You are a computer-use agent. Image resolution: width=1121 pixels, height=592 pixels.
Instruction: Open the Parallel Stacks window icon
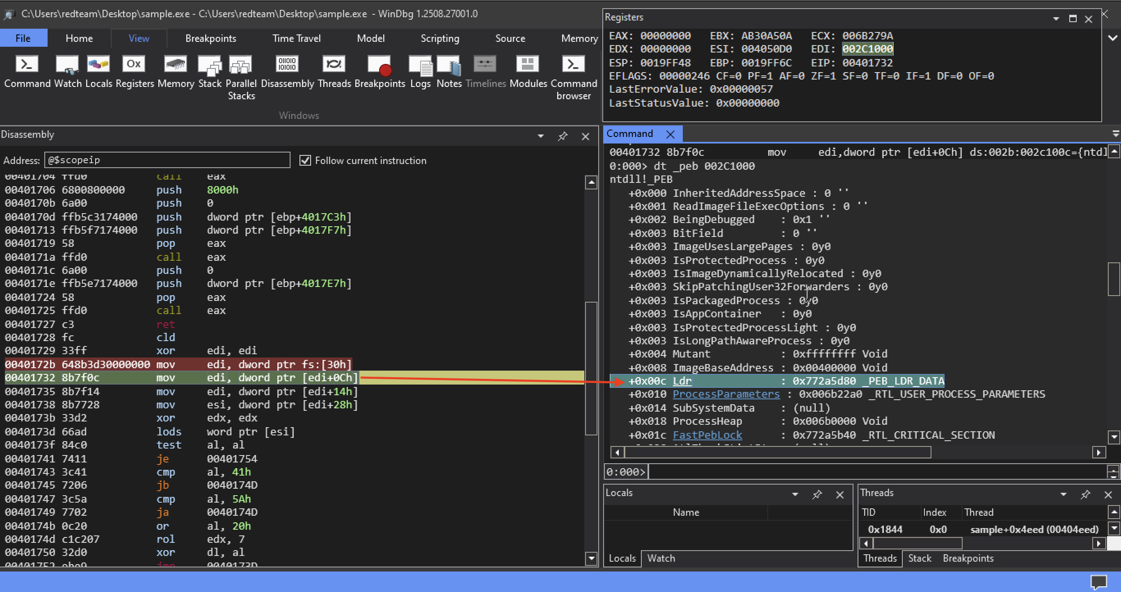241,77
